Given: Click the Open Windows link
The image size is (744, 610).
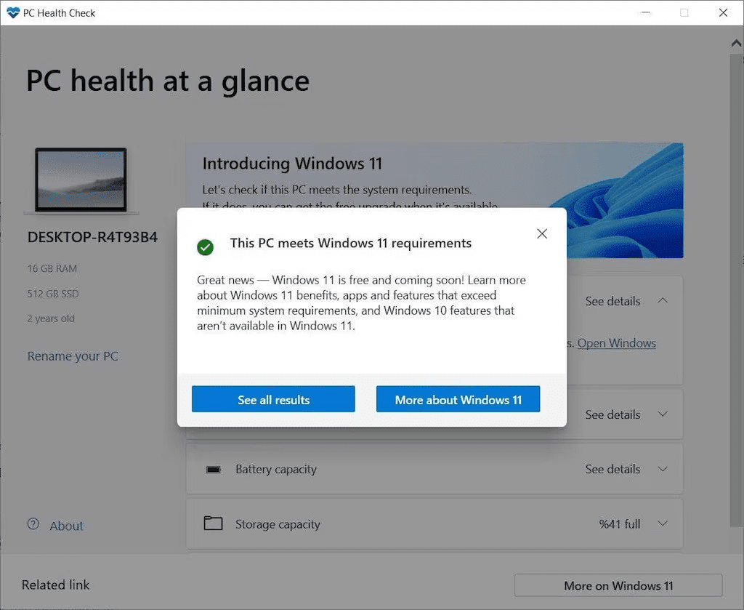Looking at the screenshot, I should pos(616,343).
